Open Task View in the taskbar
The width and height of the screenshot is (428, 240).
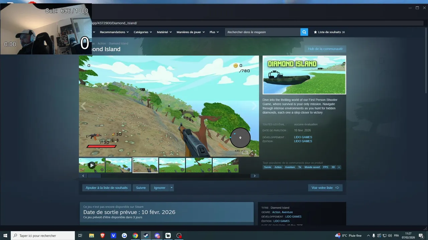click(x=80, y=236)
